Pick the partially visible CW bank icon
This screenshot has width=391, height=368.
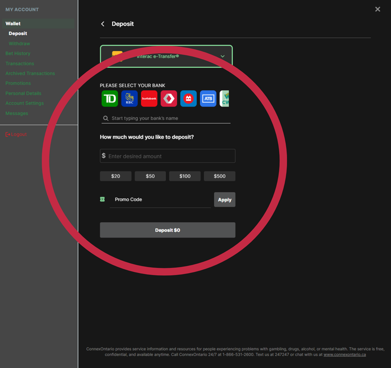coord(225,98)
